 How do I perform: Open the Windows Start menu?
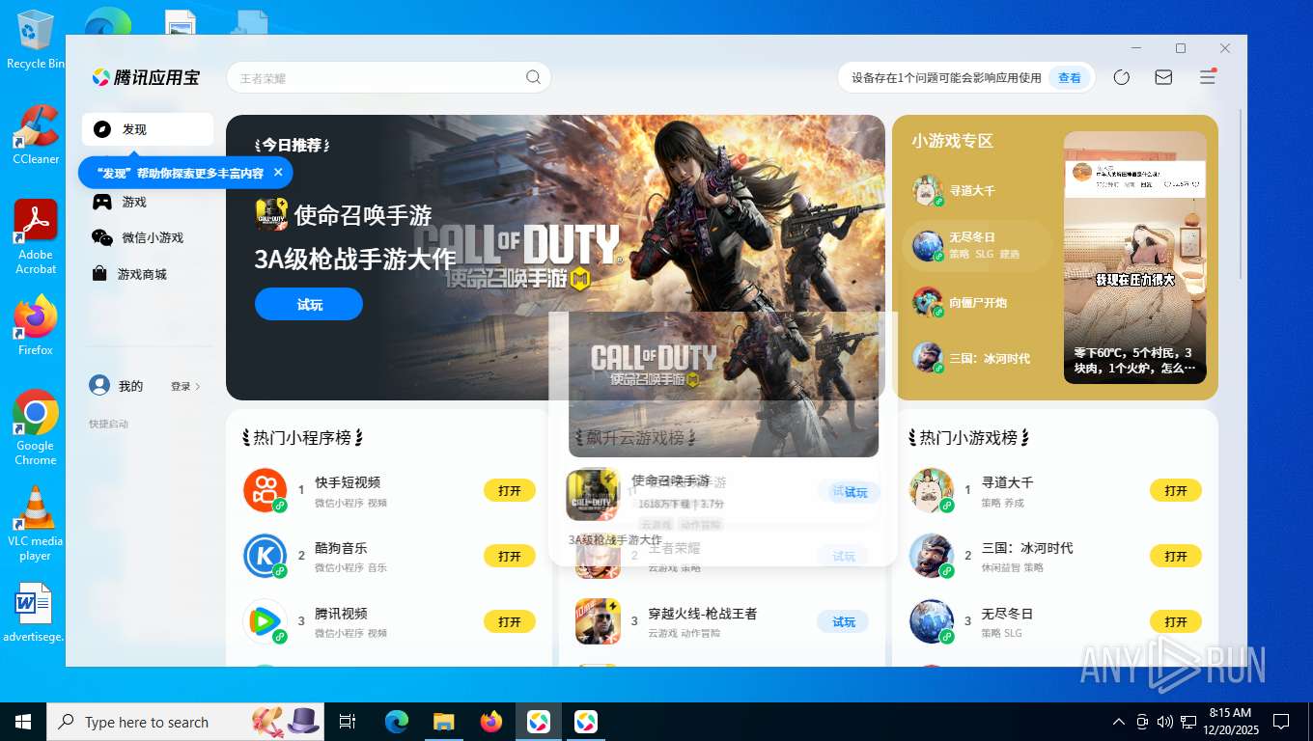pos(23,722)
